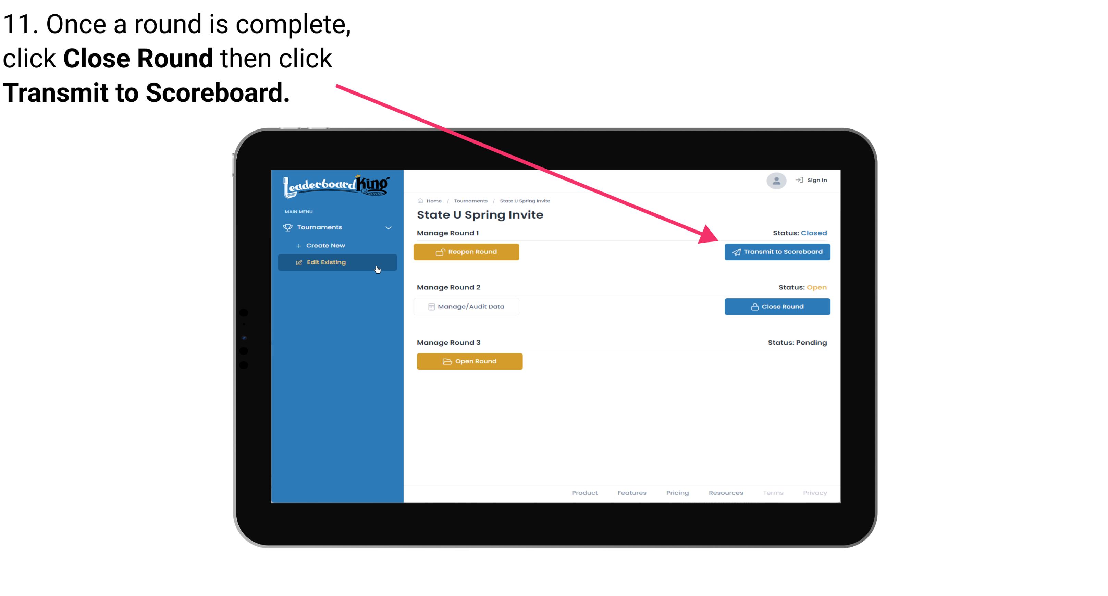Click the Reopen Round icon
1108x596 pixels.
440,252
